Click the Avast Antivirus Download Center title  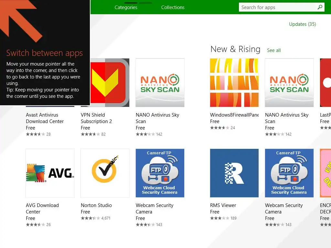[45, 118]
